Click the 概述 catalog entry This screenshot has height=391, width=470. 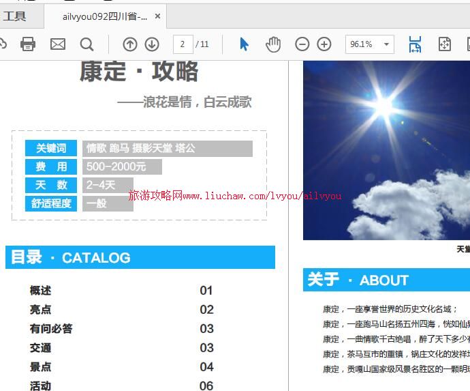coord(41,291)
